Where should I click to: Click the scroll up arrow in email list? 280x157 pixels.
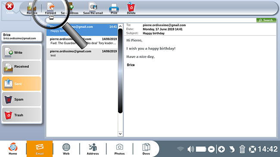click(x=120, y=26)
